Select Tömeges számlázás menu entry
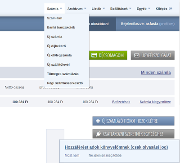Screen dimensions: 180x163 pos(63,74)
